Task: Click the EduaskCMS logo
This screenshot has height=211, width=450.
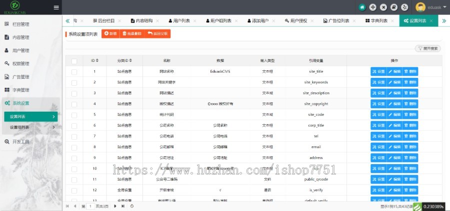Action: tap(15, 7)
